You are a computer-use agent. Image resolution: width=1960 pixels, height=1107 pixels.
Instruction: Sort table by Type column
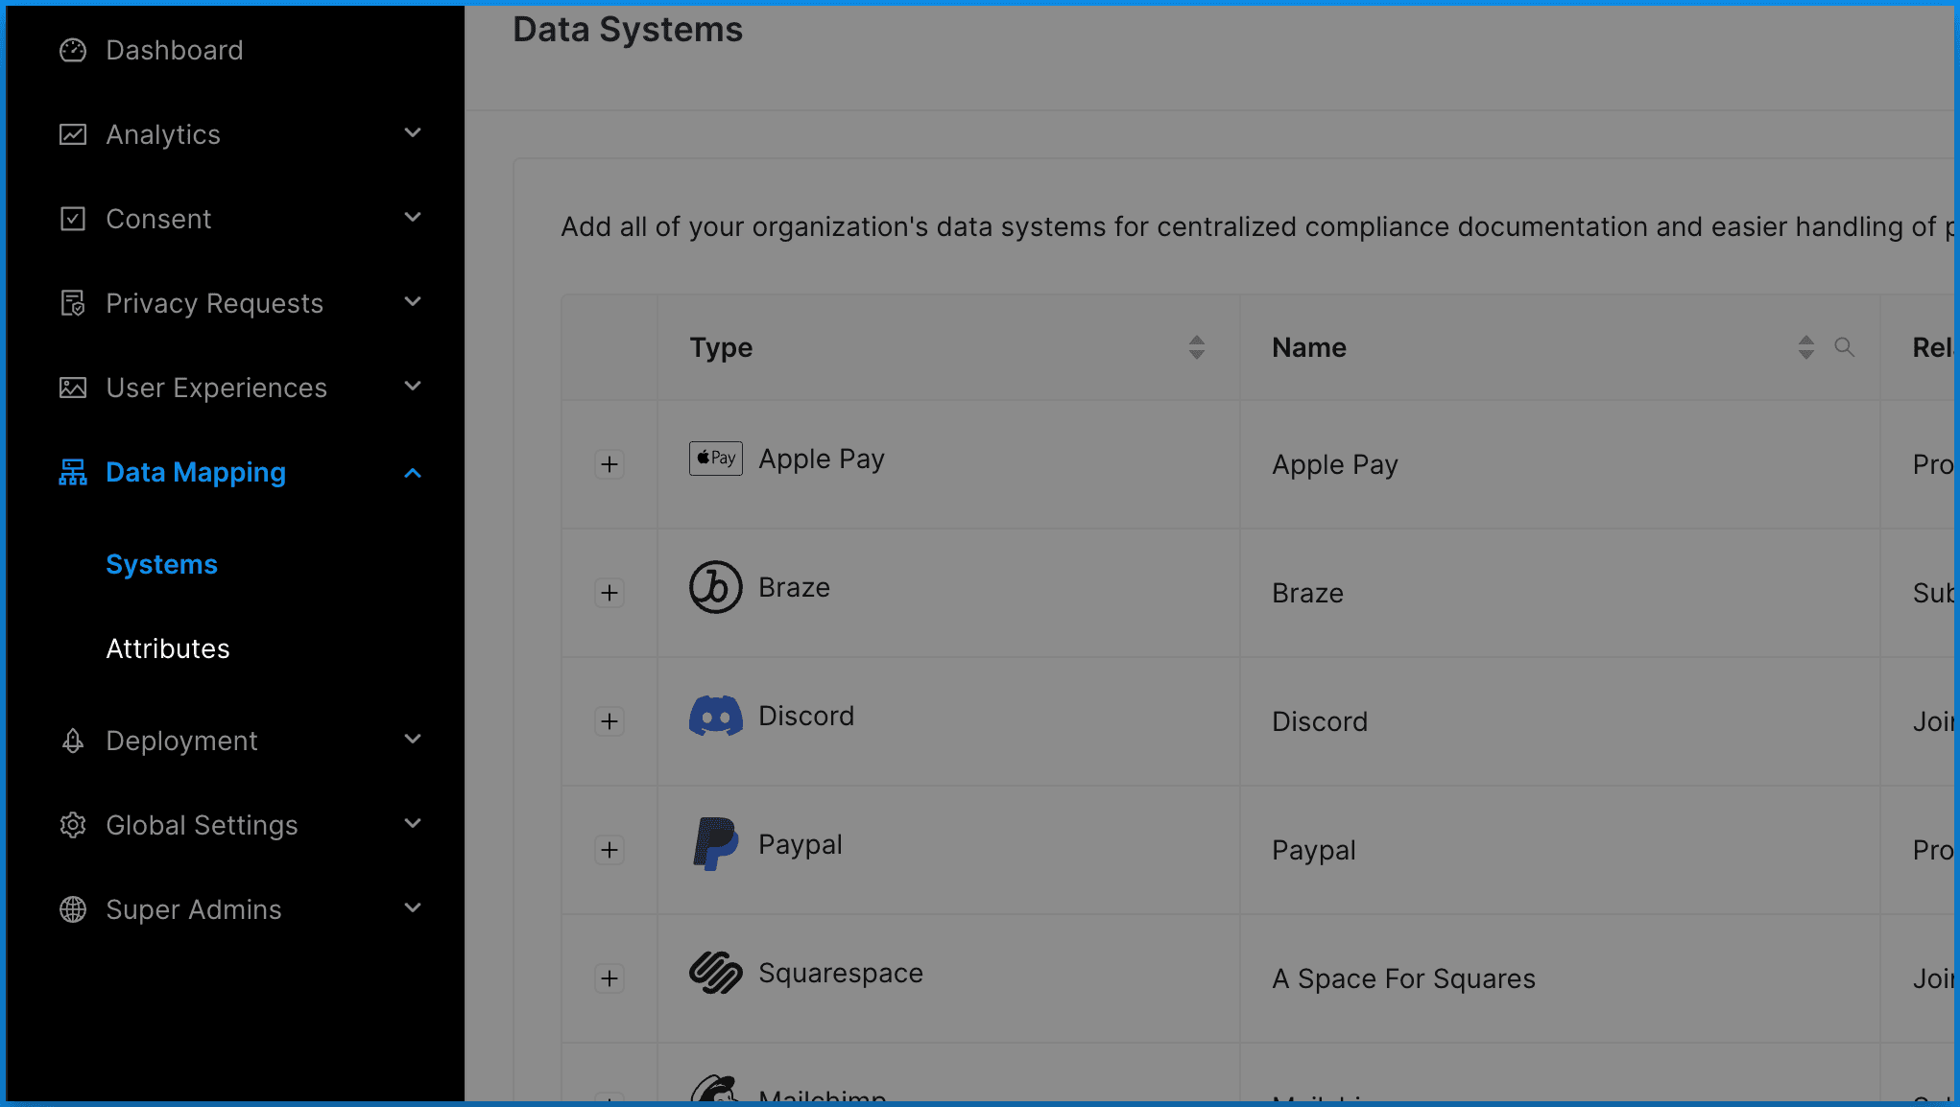1196,347
